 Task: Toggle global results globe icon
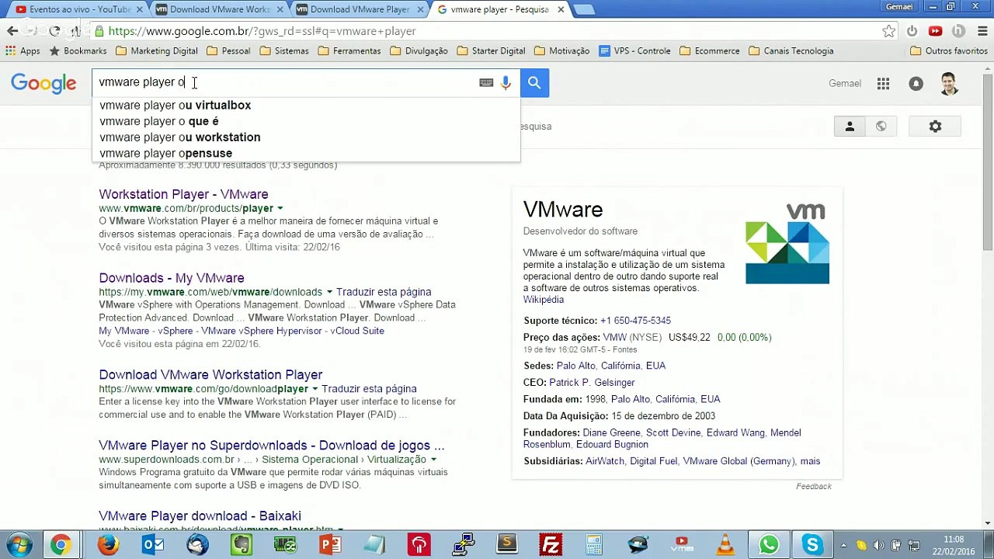[881, 127]
